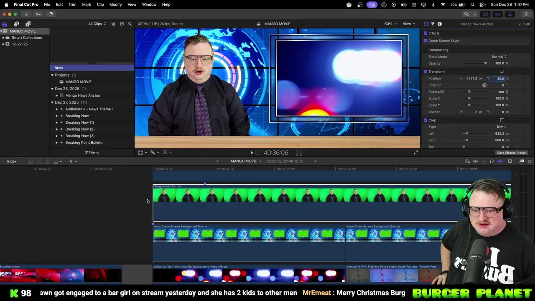The image size is (535, 301).
Task: Open the File menu
Action: 47,4
